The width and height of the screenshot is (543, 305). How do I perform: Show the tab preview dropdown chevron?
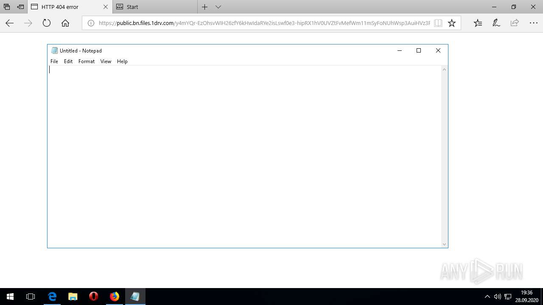[x=218, y=7]
